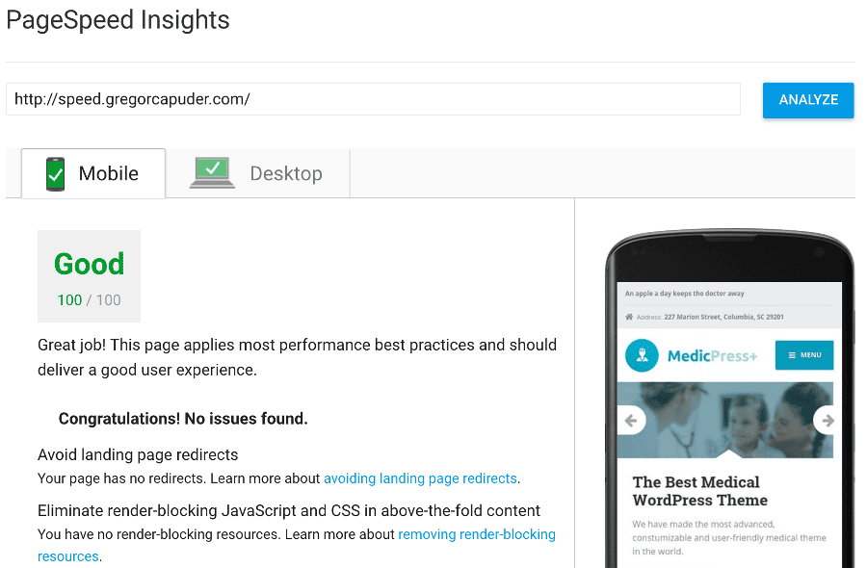Click the PageSpeed Insights title
867x568 pixels.
click(x=118, y=20)
